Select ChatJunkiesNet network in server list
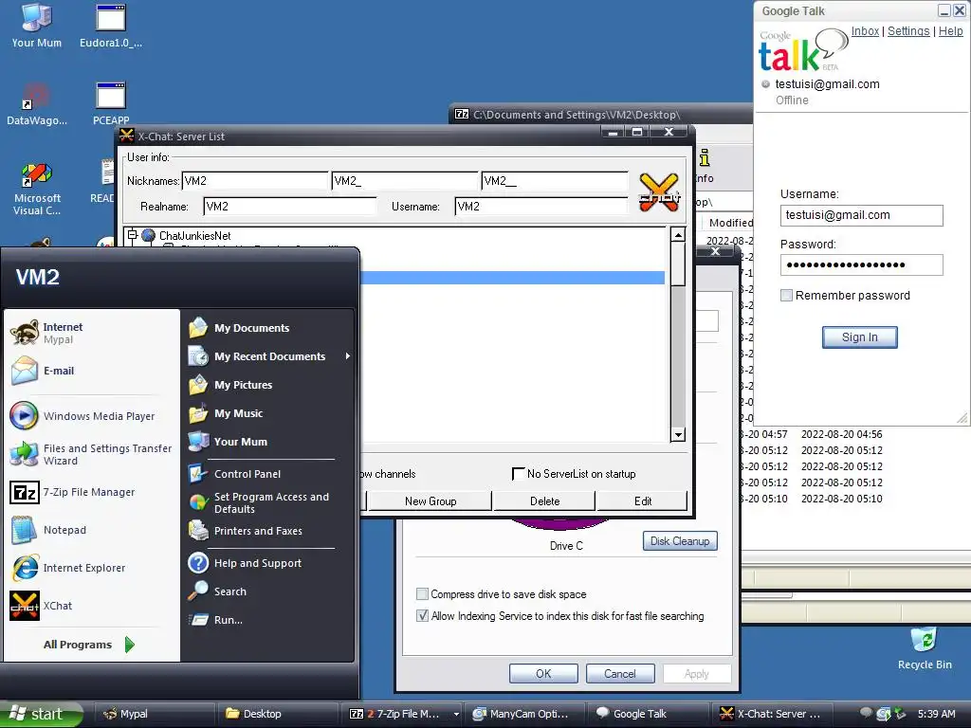Screen dimensions: 971x728 (x=194, y=235)
